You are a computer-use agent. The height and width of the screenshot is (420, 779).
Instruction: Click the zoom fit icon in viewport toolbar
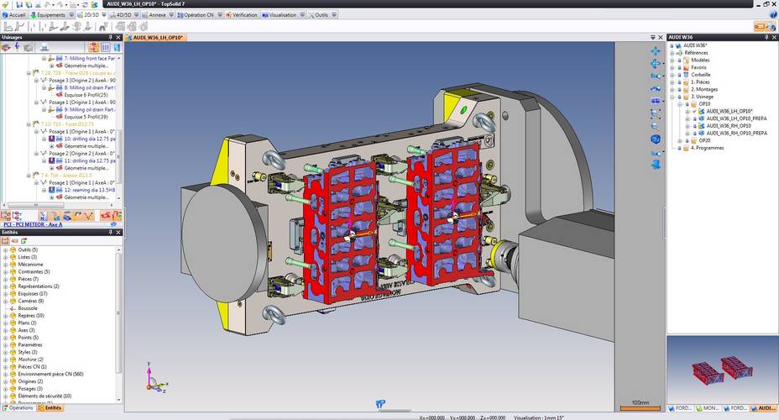pos(656,114)
